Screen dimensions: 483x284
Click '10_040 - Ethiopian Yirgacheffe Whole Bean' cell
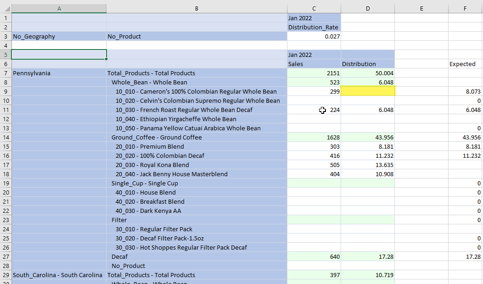[x=197, y=119]
